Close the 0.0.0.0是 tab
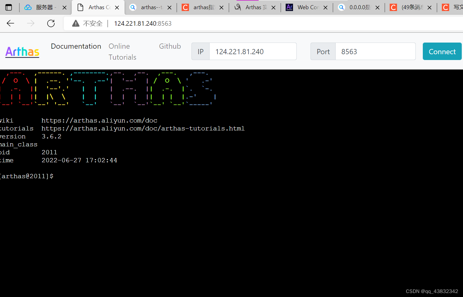 click(377, 7)
